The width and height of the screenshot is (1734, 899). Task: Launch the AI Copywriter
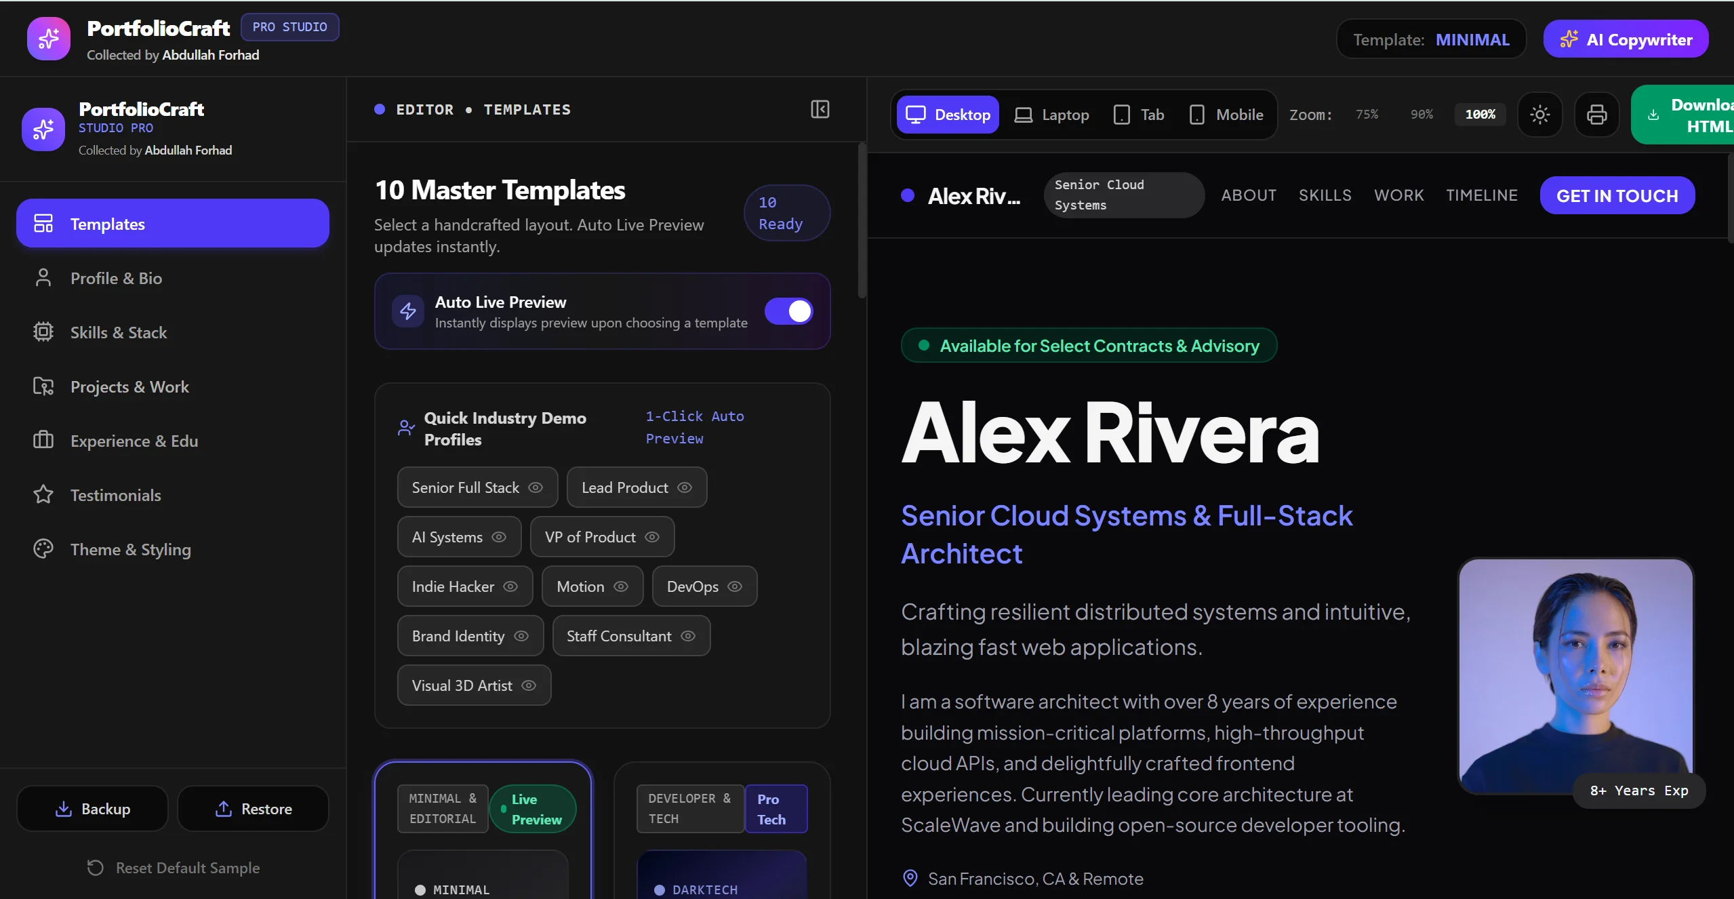[1626, 39]
